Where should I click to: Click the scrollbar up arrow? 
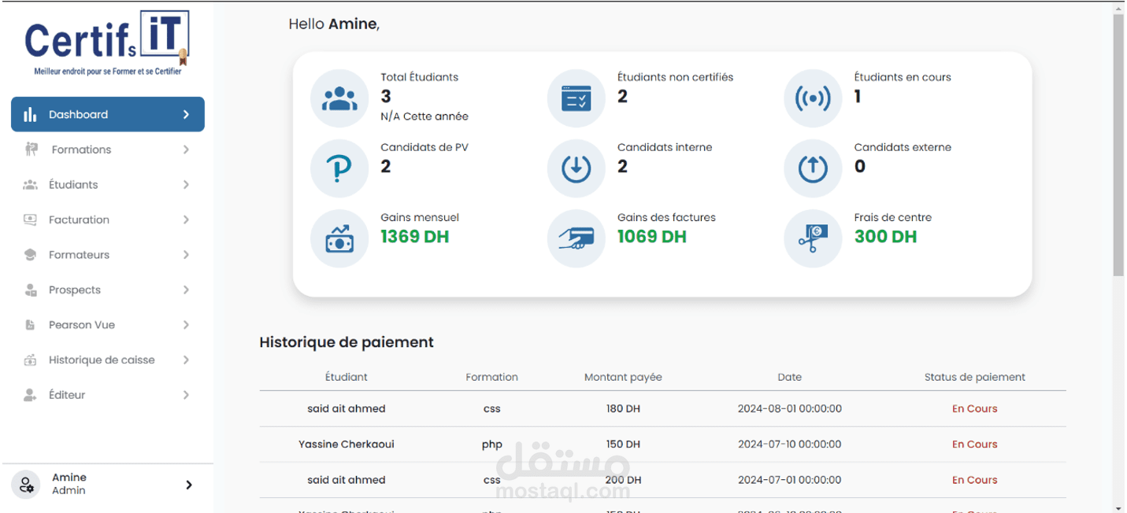[1118, 7]
